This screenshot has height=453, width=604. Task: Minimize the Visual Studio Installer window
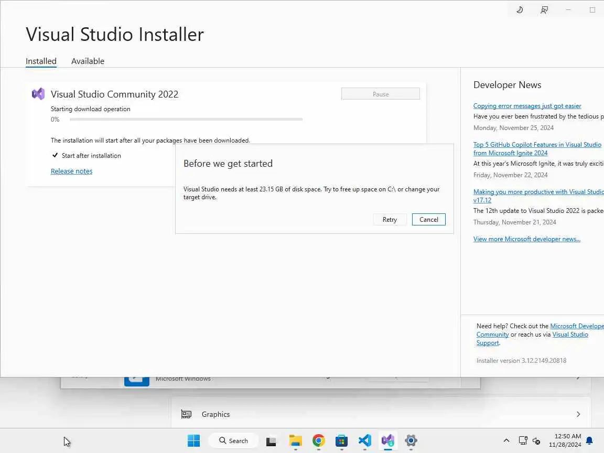pyautogui.click(x=568, y=10)
